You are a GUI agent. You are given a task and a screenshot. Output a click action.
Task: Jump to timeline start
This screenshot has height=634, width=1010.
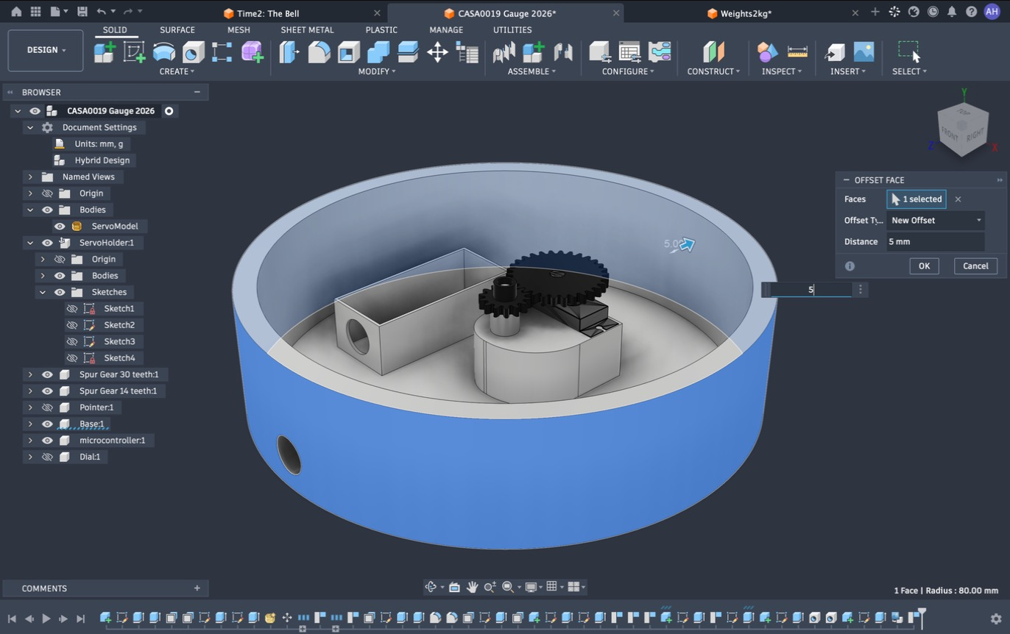pyautogui.click(x=12, y=619)
